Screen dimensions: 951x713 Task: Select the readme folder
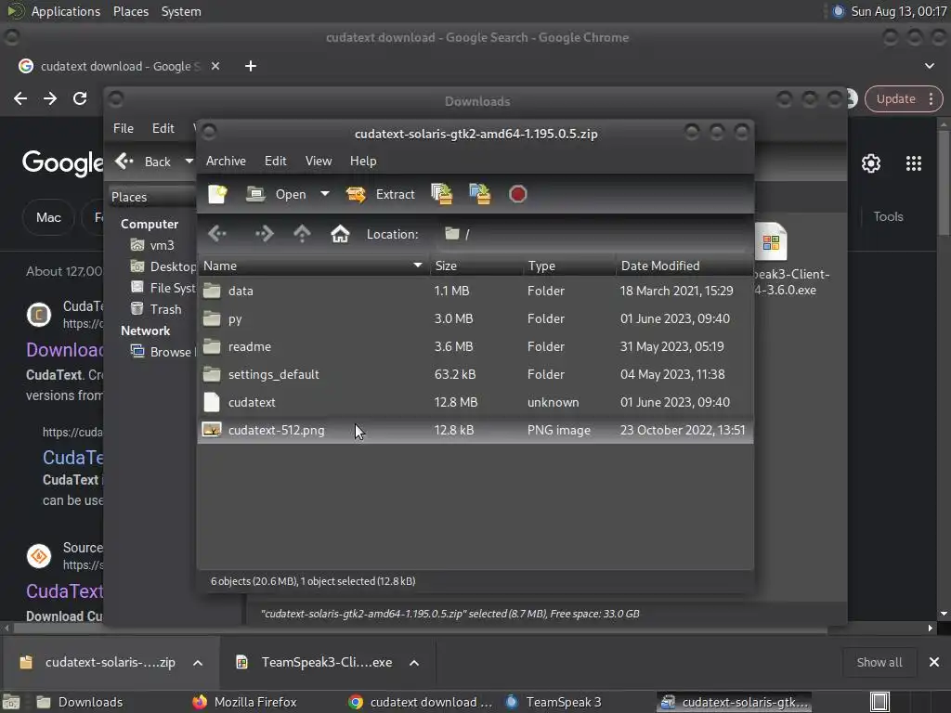[x=475, y=347]
